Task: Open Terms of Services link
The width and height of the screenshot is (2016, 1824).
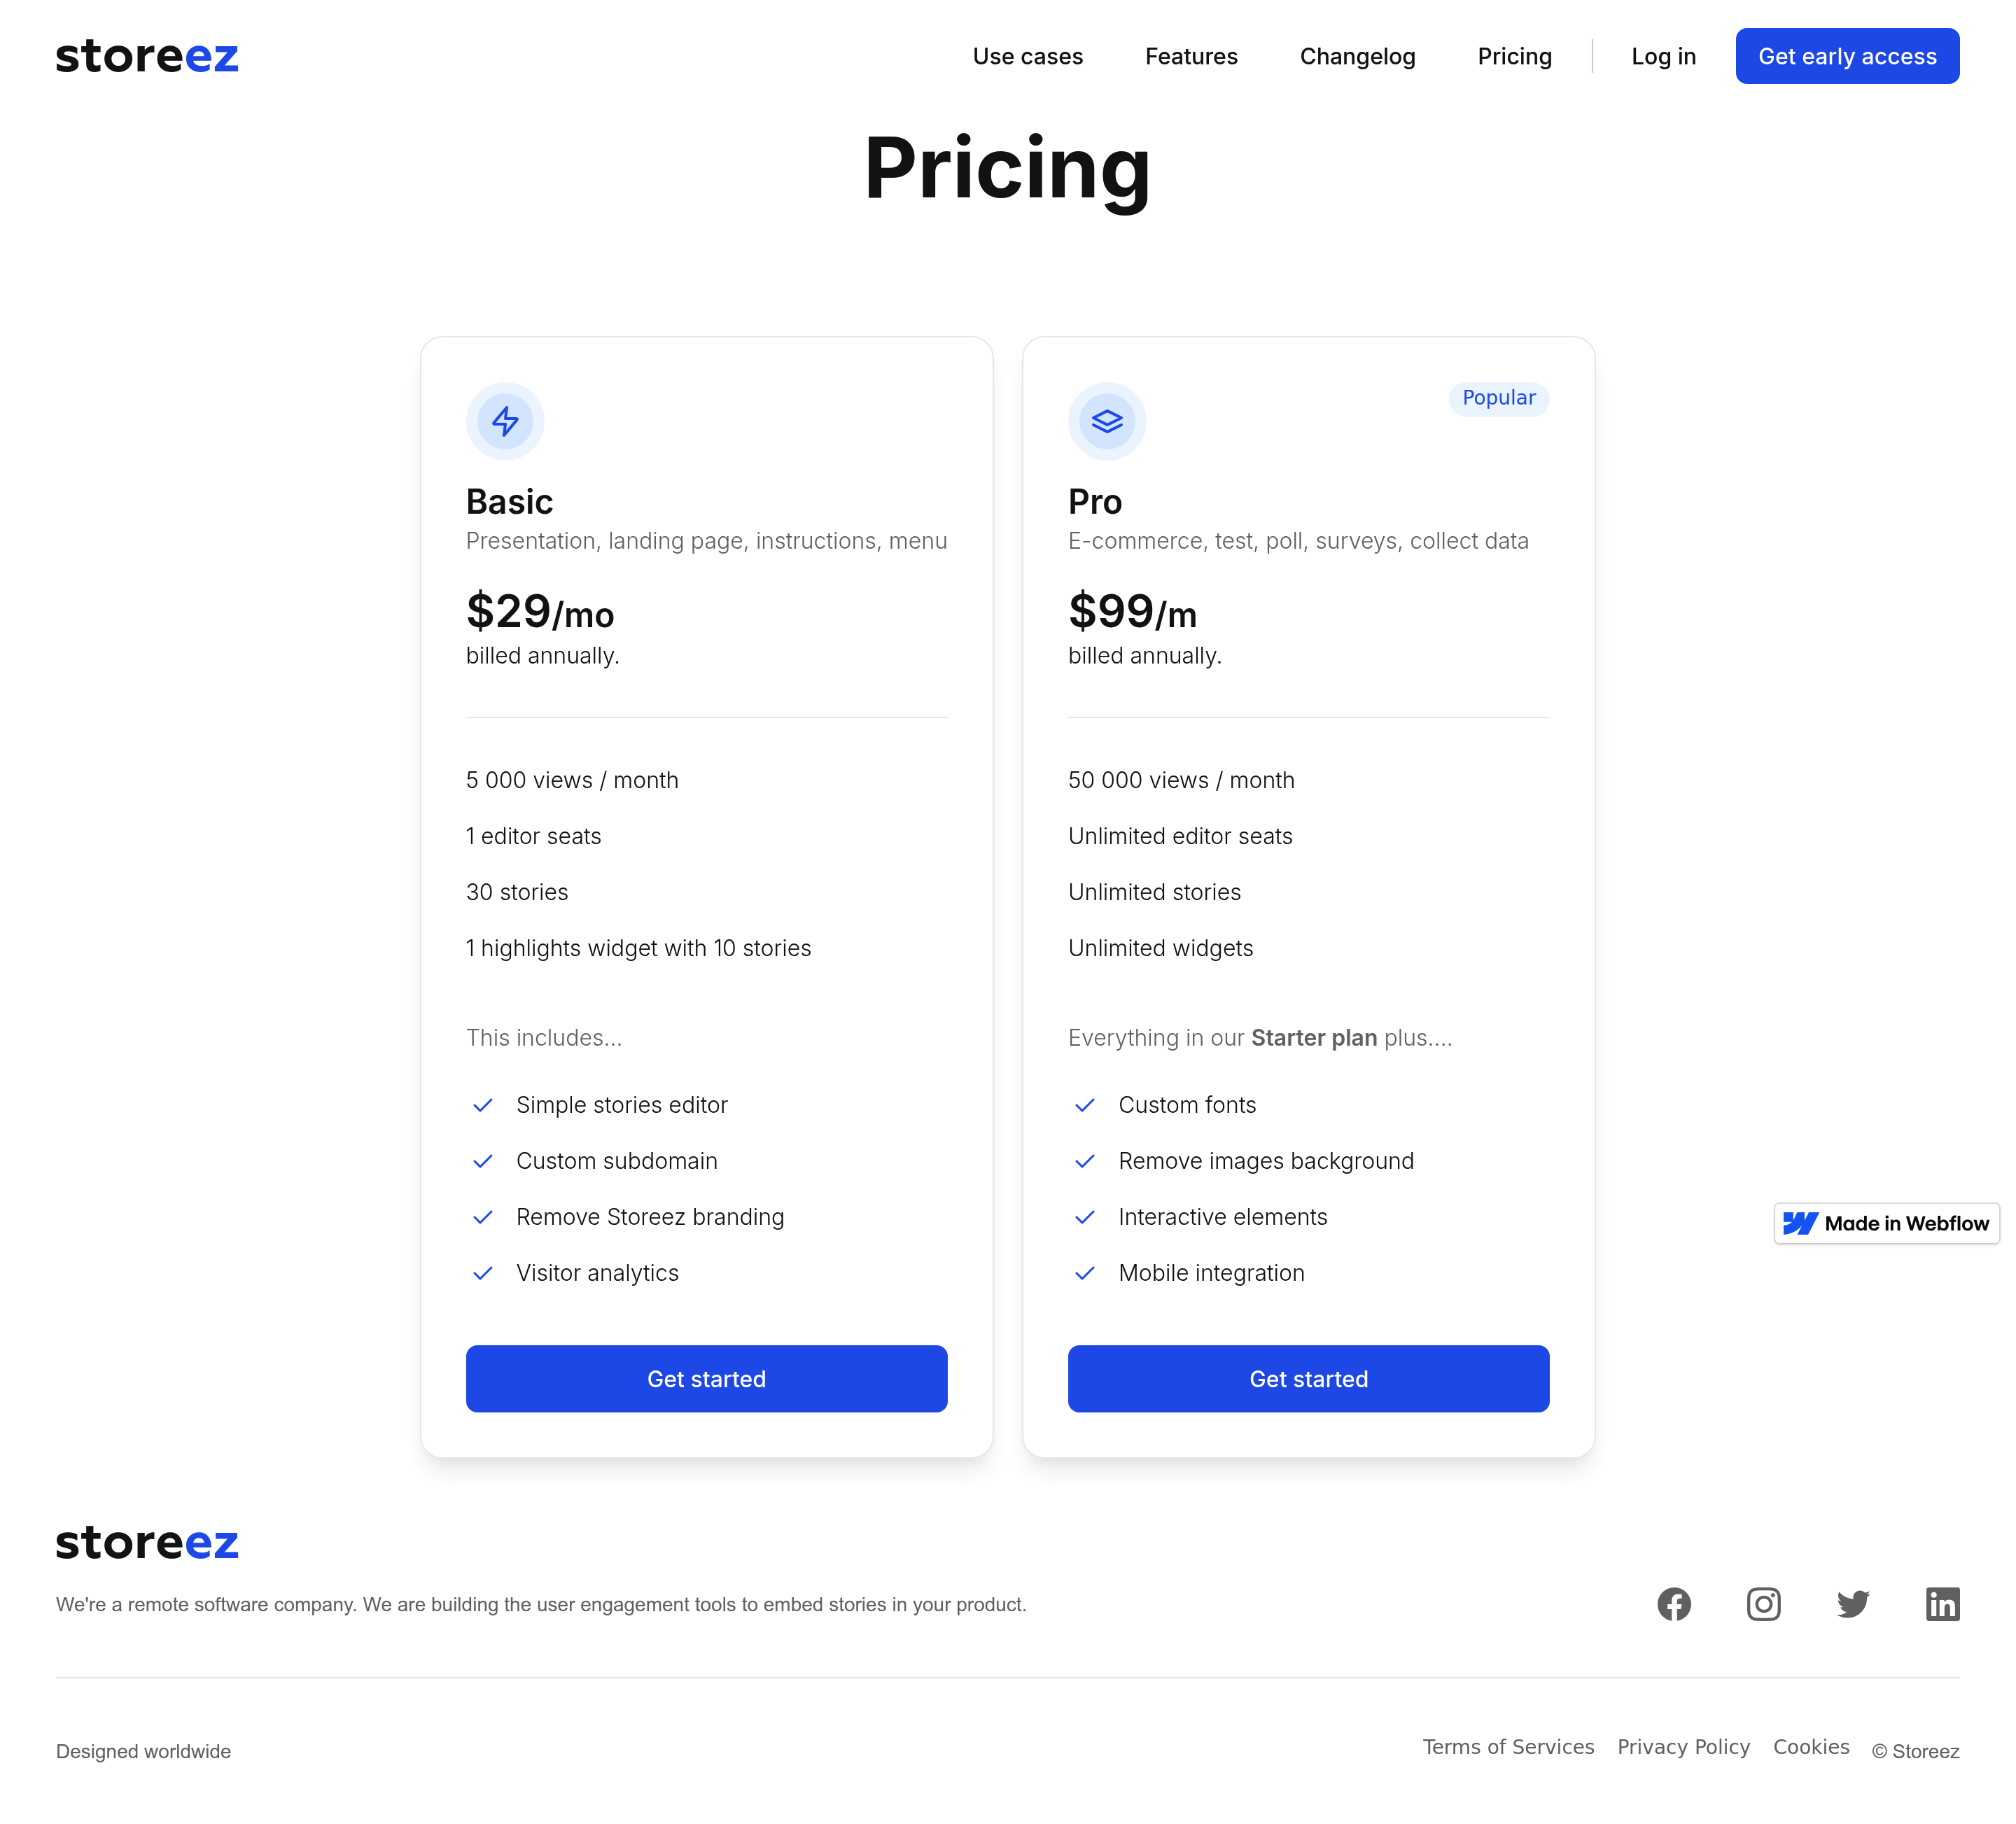Action: point(1508,1746)
